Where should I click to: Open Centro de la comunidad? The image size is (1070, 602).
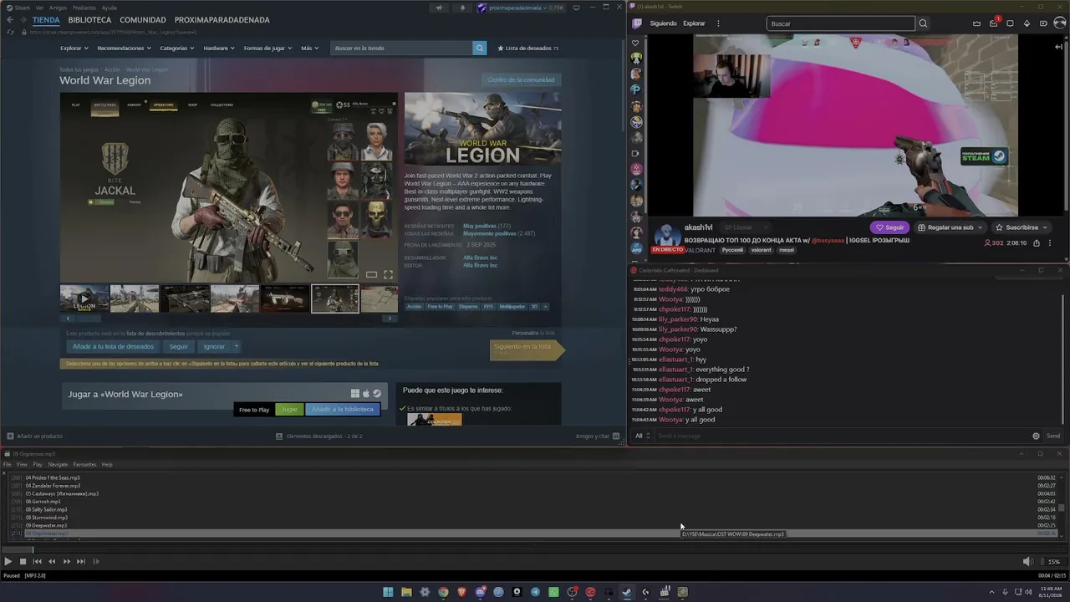coord(521,79)
